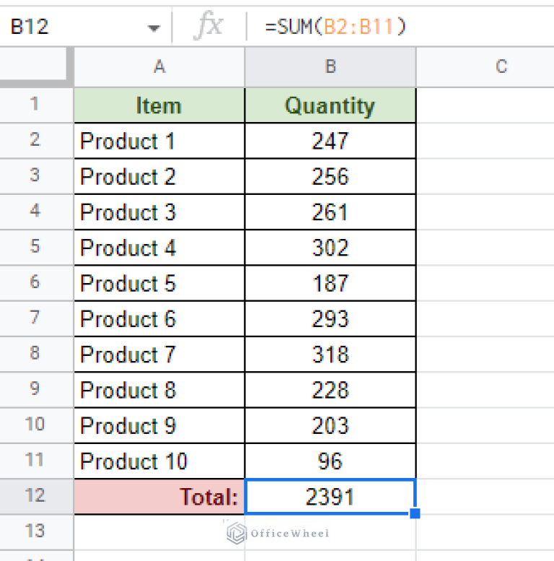Select the cell containing Product 10
The width and height of the screenshot is (554, 561).
[159, 461]
